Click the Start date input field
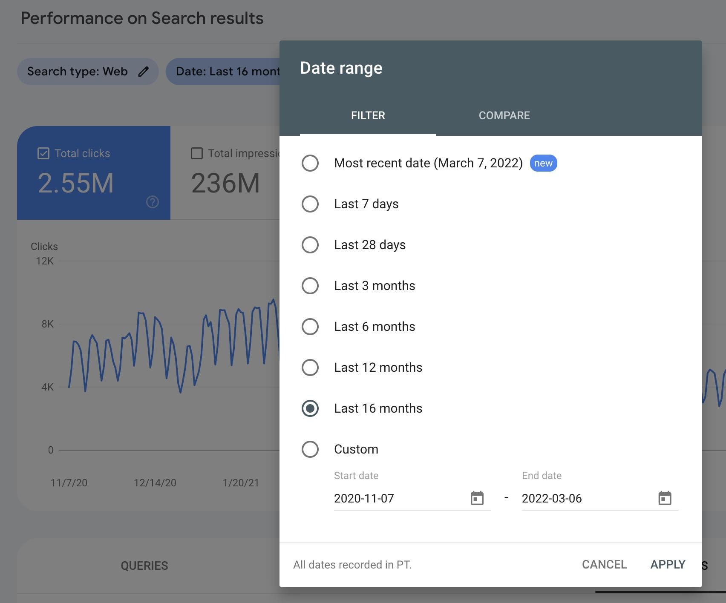Viewport: 726px width, 603px height. (383, 498)
